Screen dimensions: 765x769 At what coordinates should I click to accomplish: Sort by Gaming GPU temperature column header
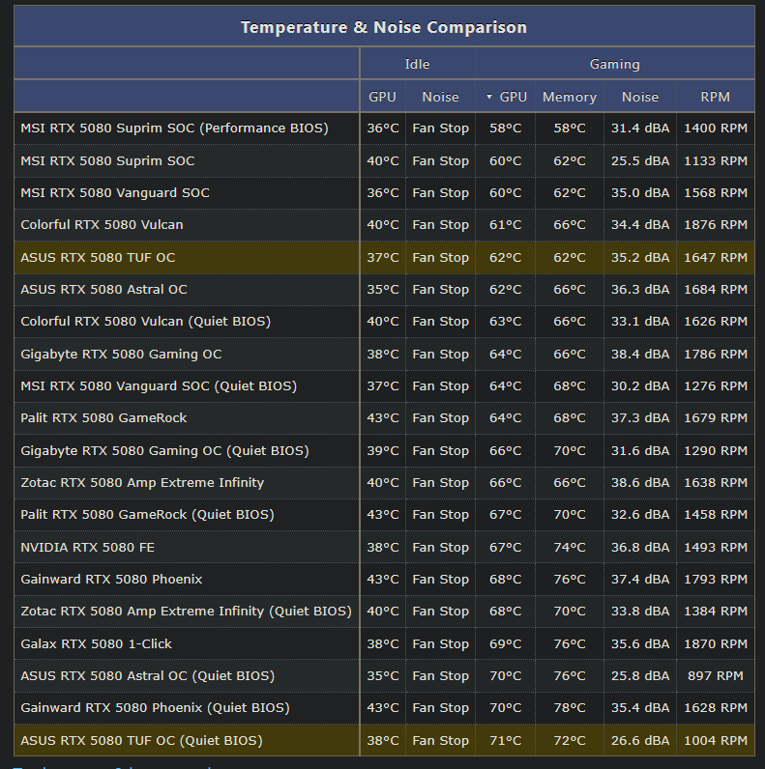(507, 97)
